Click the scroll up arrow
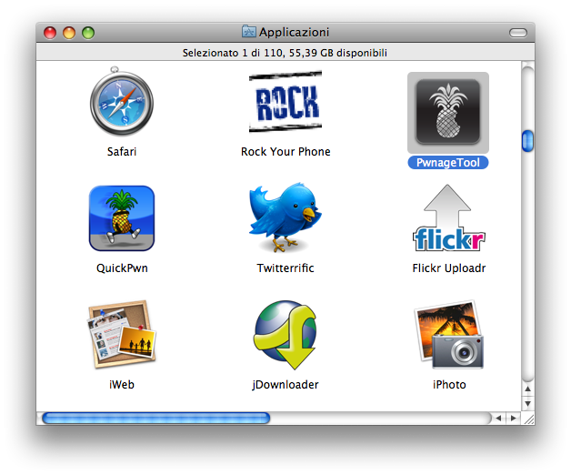 (x=527, y=389)
